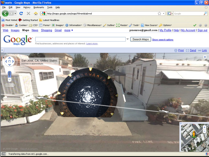This screenshot has width=209, height=157.
Task: Move along the street using the right arrow
Action: [164, 111]
